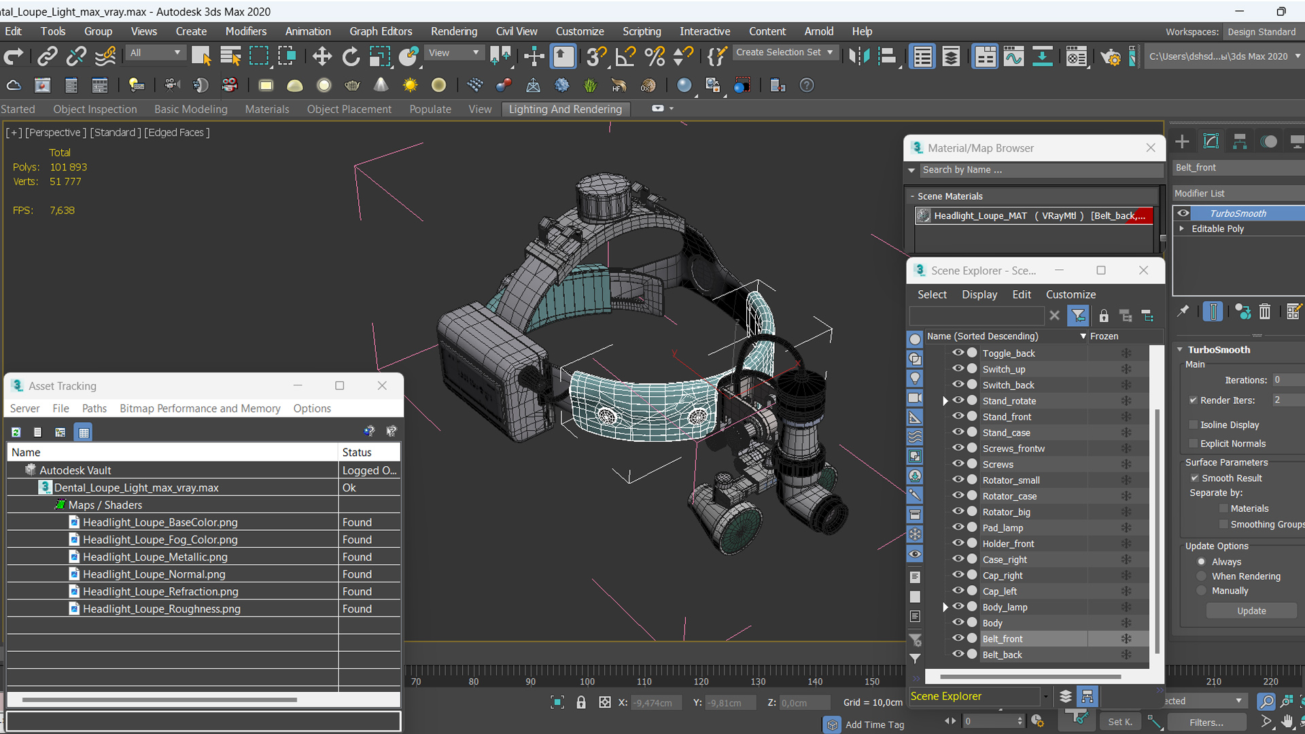Toggle TurboSmooth modifier visibility eye
Image resolution: width=1305 pixels, height=734 pixels.
point(1183,213)
